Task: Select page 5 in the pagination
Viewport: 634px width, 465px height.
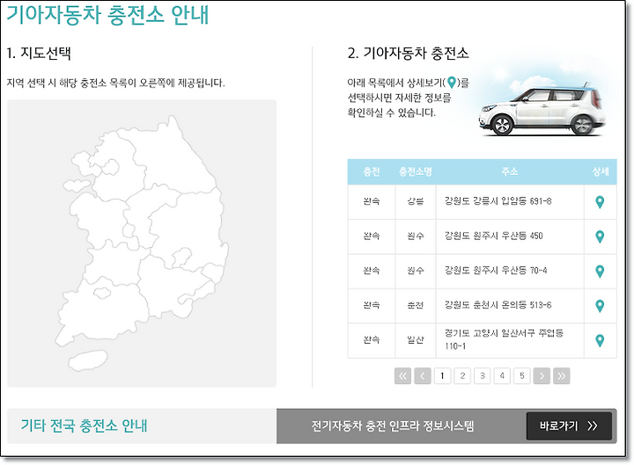Action: [x=522, y=376]
